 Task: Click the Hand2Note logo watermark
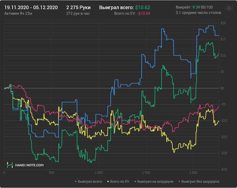coord(25,165)
